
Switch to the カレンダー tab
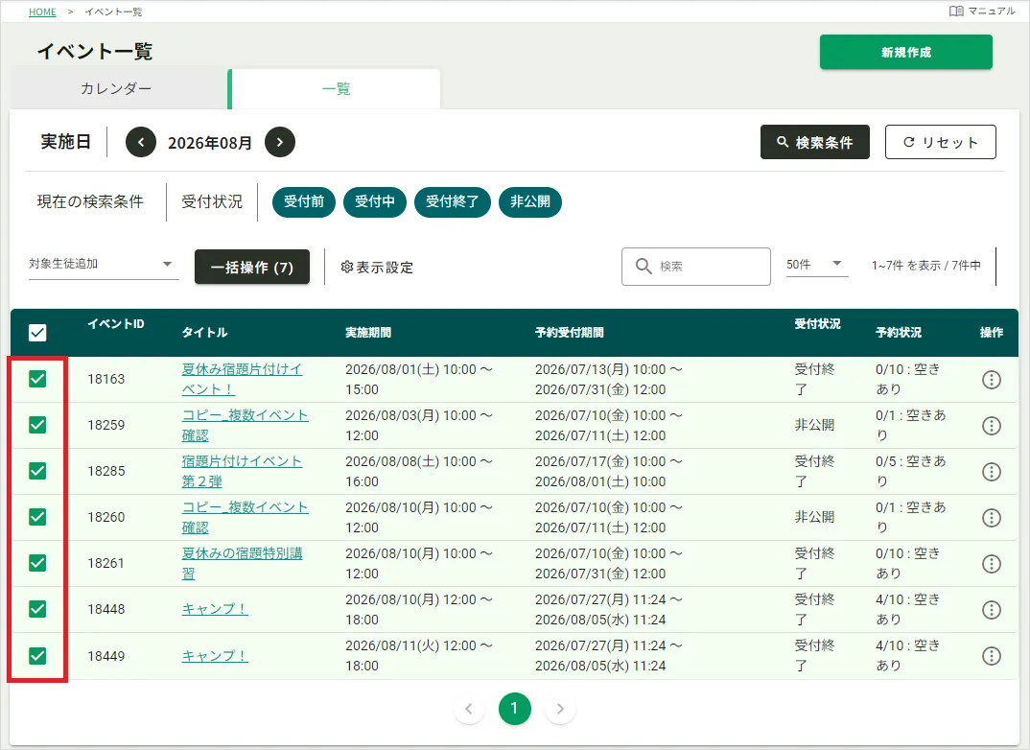[x=116, y=88]
